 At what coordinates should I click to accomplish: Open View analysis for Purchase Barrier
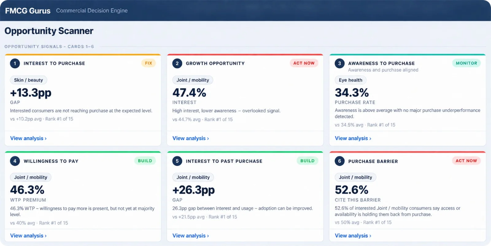(353, 236)
